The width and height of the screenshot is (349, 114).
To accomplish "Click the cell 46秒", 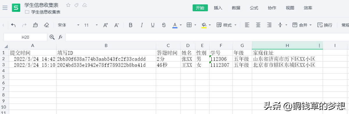I will [168, 65].
